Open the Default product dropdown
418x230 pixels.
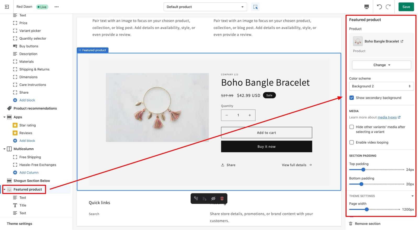pos(205,7)
